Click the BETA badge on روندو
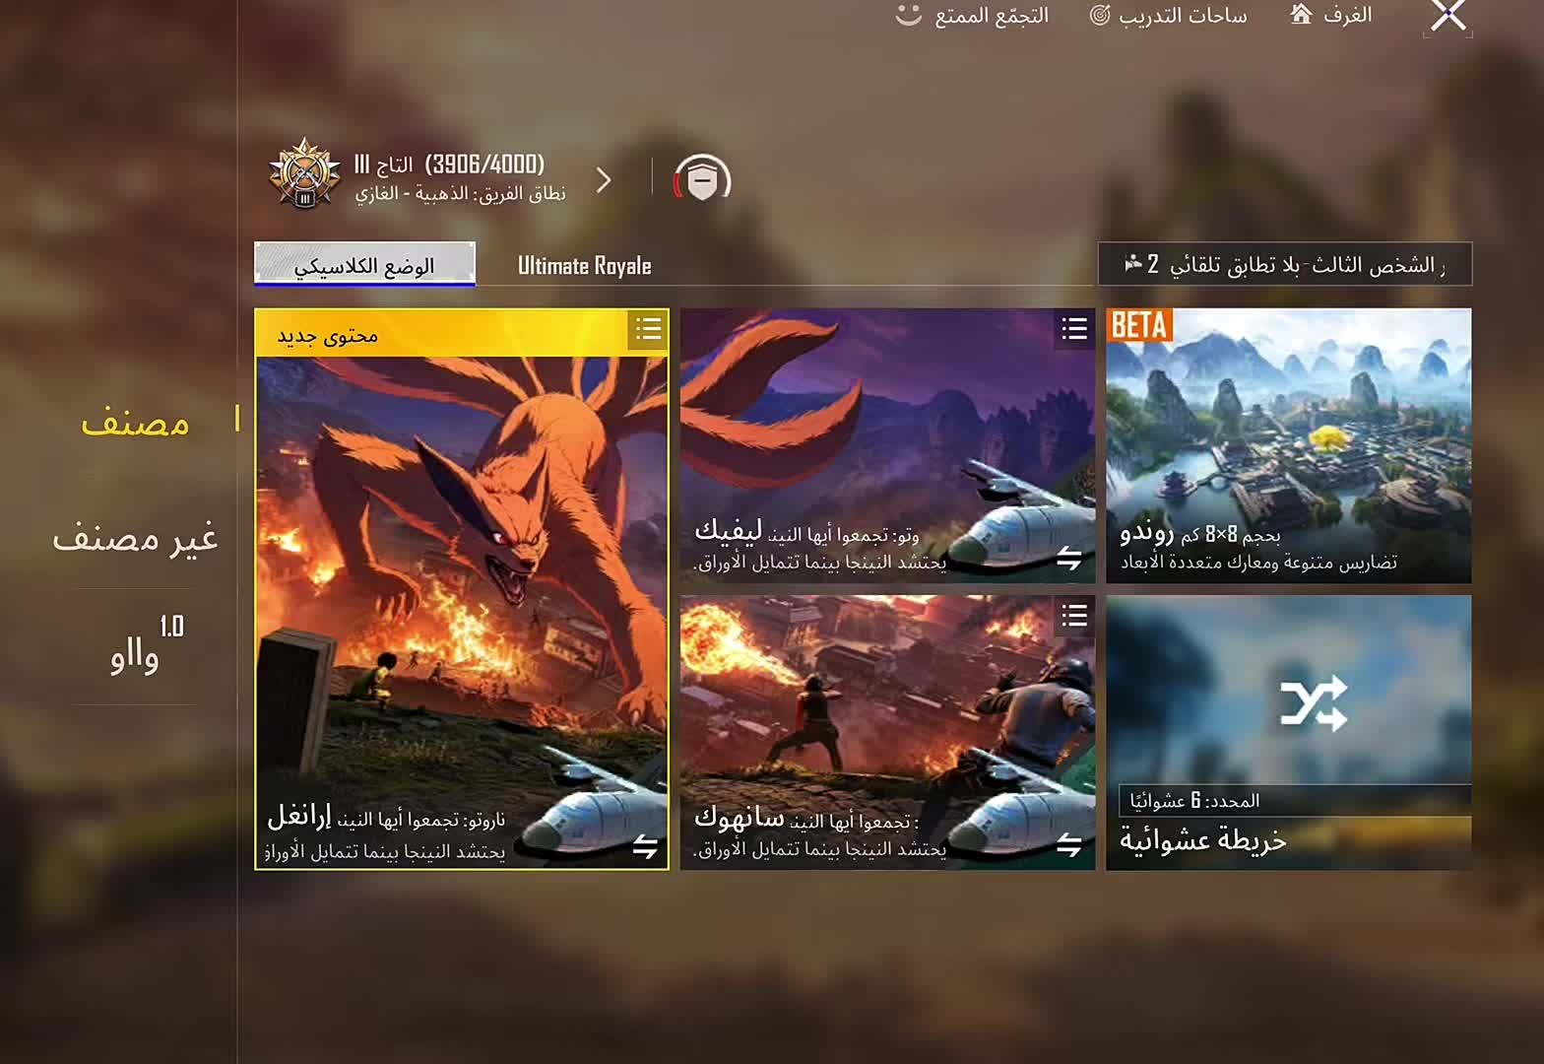The height and width of the screenshot is (1064, 1544). click(x=1139, y=325)
